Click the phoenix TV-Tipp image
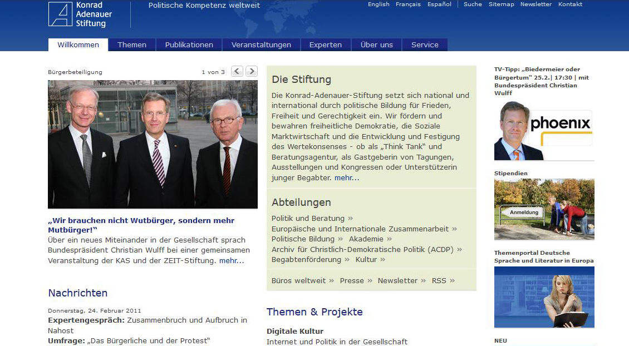629x346 pixels. (x=544, y=131)
